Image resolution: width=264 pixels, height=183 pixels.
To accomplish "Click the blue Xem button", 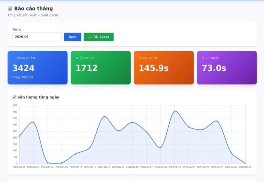I will (73, 37).
